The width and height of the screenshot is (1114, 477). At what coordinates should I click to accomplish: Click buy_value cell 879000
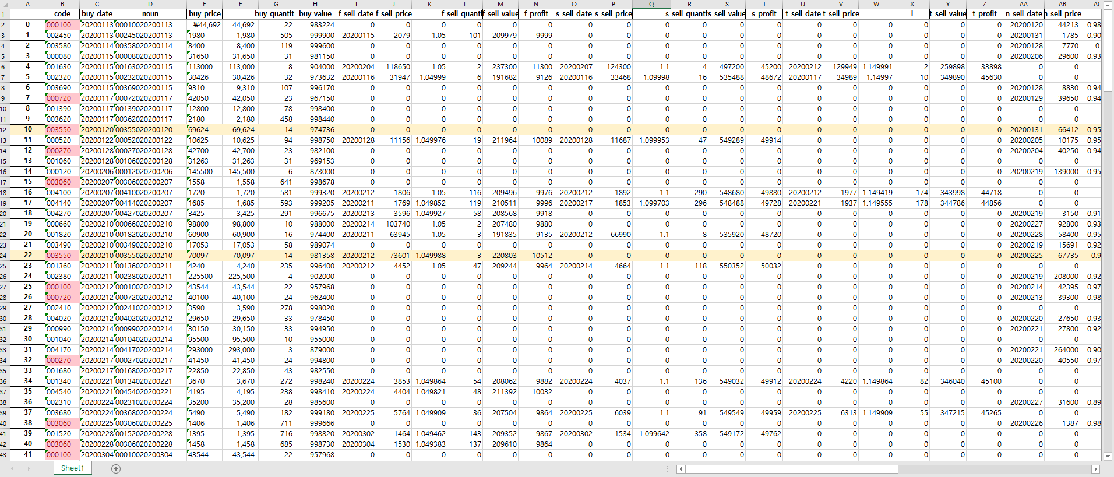coord(315,350)
